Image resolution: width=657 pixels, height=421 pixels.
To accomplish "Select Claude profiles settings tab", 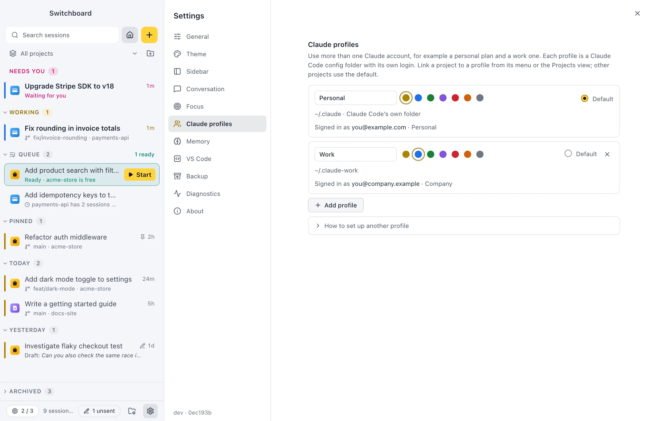I will click(217, 124).
